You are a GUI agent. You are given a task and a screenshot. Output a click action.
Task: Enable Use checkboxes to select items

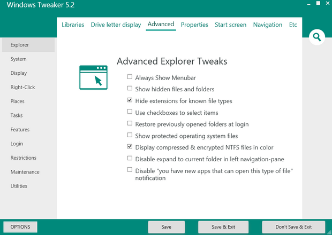[x=130, y=112]
